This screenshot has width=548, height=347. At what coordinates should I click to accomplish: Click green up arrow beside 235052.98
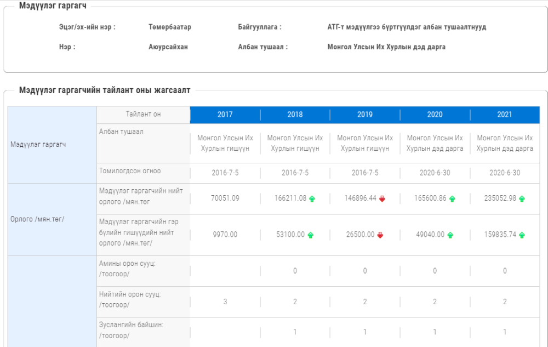pyautogui.click(x=522, y=199)
